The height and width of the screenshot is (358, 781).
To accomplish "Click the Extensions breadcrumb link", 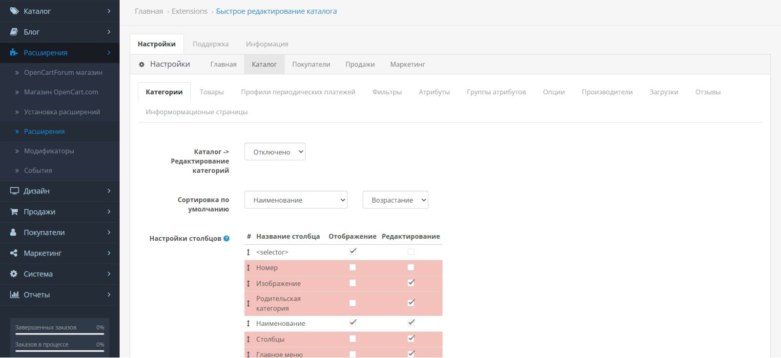I will tap(189, 11).
